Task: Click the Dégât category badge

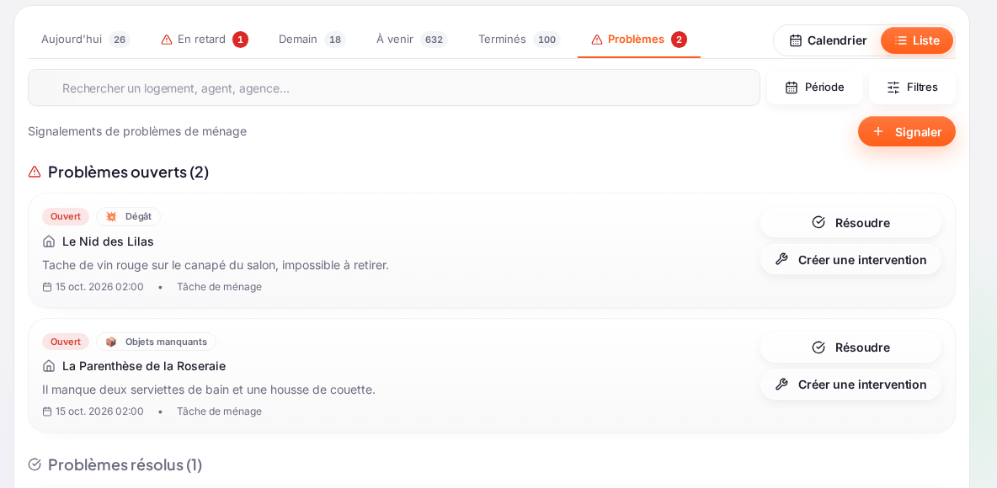Action: click(x=129, y=217)
